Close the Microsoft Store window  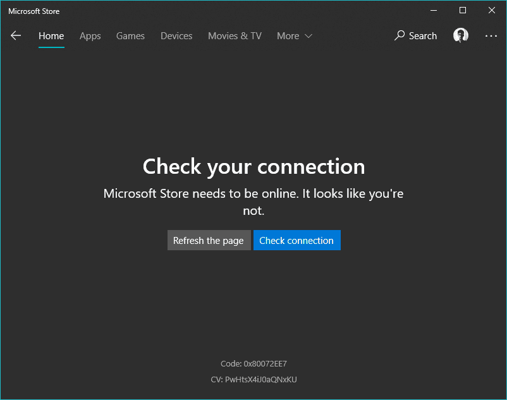[492, 10]
